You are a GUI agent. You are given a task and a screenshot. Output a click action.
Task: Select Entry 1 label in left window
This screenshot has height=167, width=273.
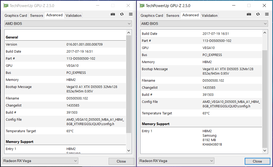11,149
